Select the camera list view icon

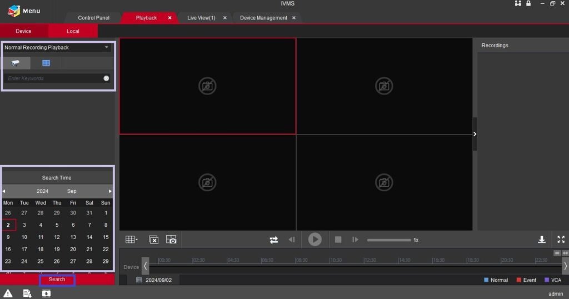click(16, 63)
